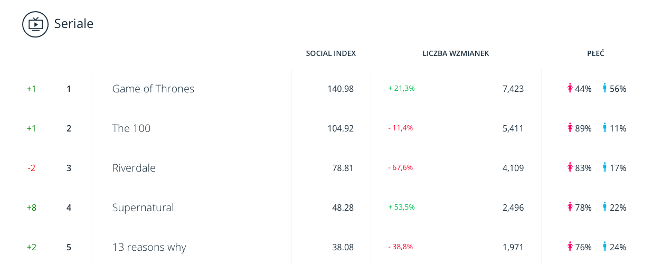Click the female icon in Riverdale row
This screenshot has width=652, height=264.
click(x=570, y=167)
